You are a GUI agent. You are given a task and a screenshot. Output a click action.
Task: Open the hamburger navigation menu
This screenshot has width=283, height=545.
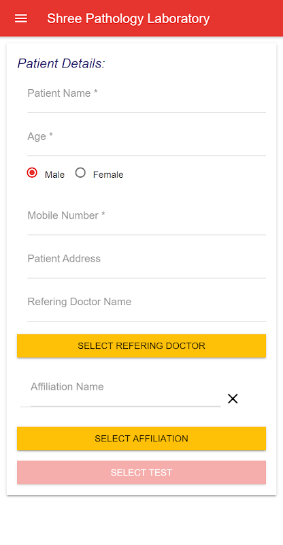21,18
